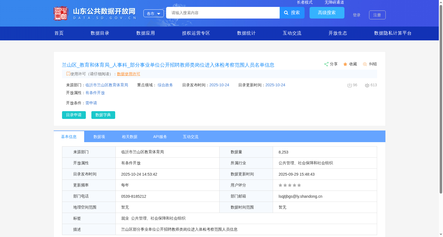Open 互动交流 in top navigation bar

coord(292,33)
